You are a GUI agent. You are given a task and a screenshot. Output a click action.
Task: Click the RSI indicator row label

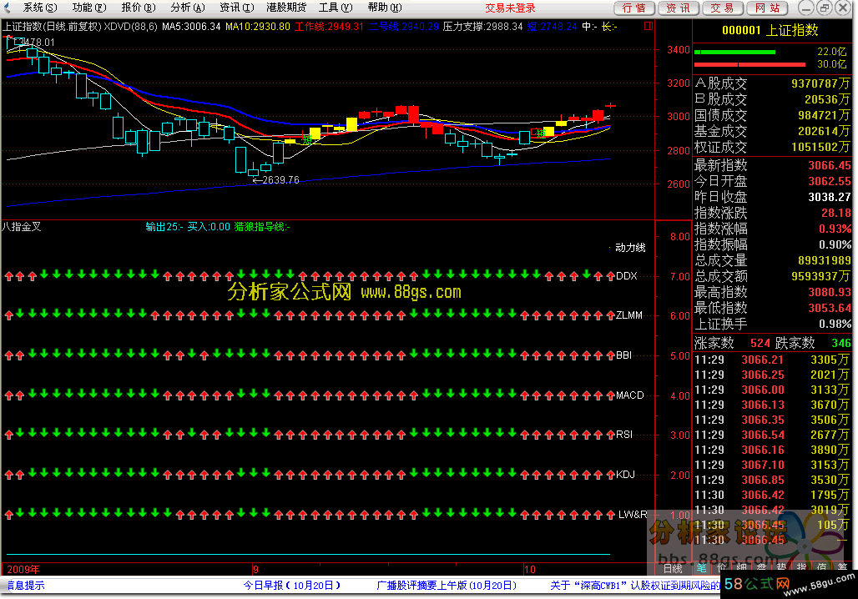point(624,435)
